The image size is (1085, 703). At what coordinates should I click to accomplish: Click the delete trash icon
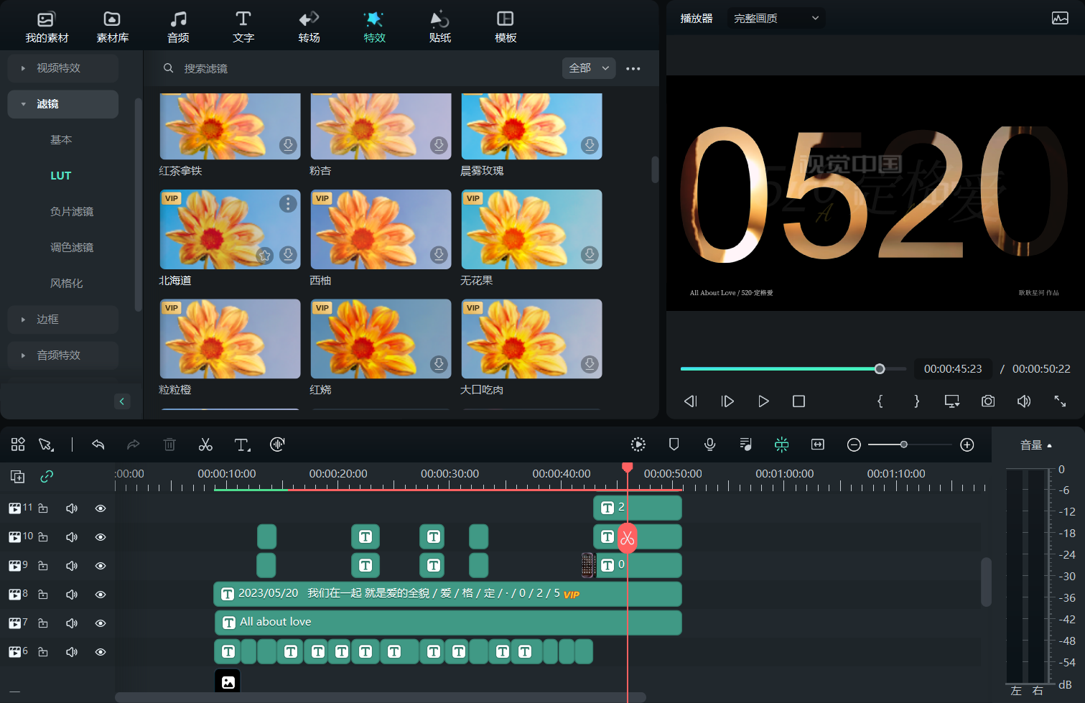click(169, 445)
